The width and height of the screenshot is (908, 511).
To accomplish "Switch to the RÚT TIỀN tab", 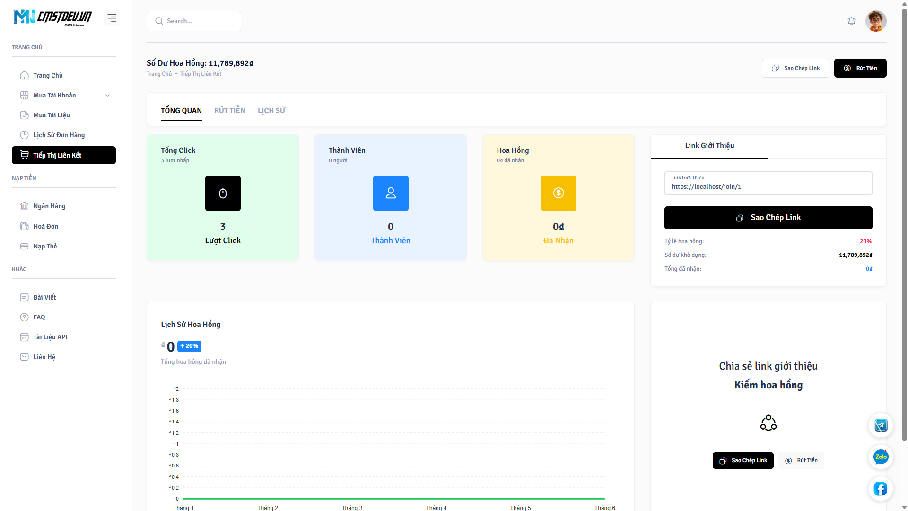I will coord(230,110).
